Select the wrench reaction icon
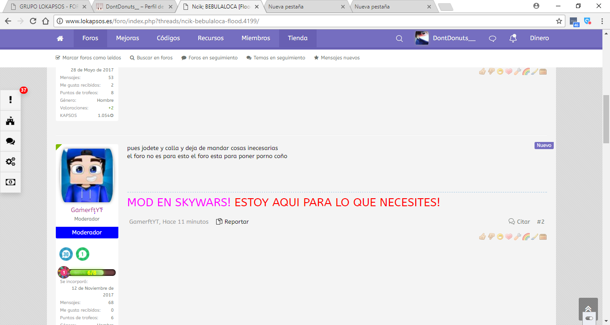The width and height of the screenshot is (610, 325). pos(517,237)
